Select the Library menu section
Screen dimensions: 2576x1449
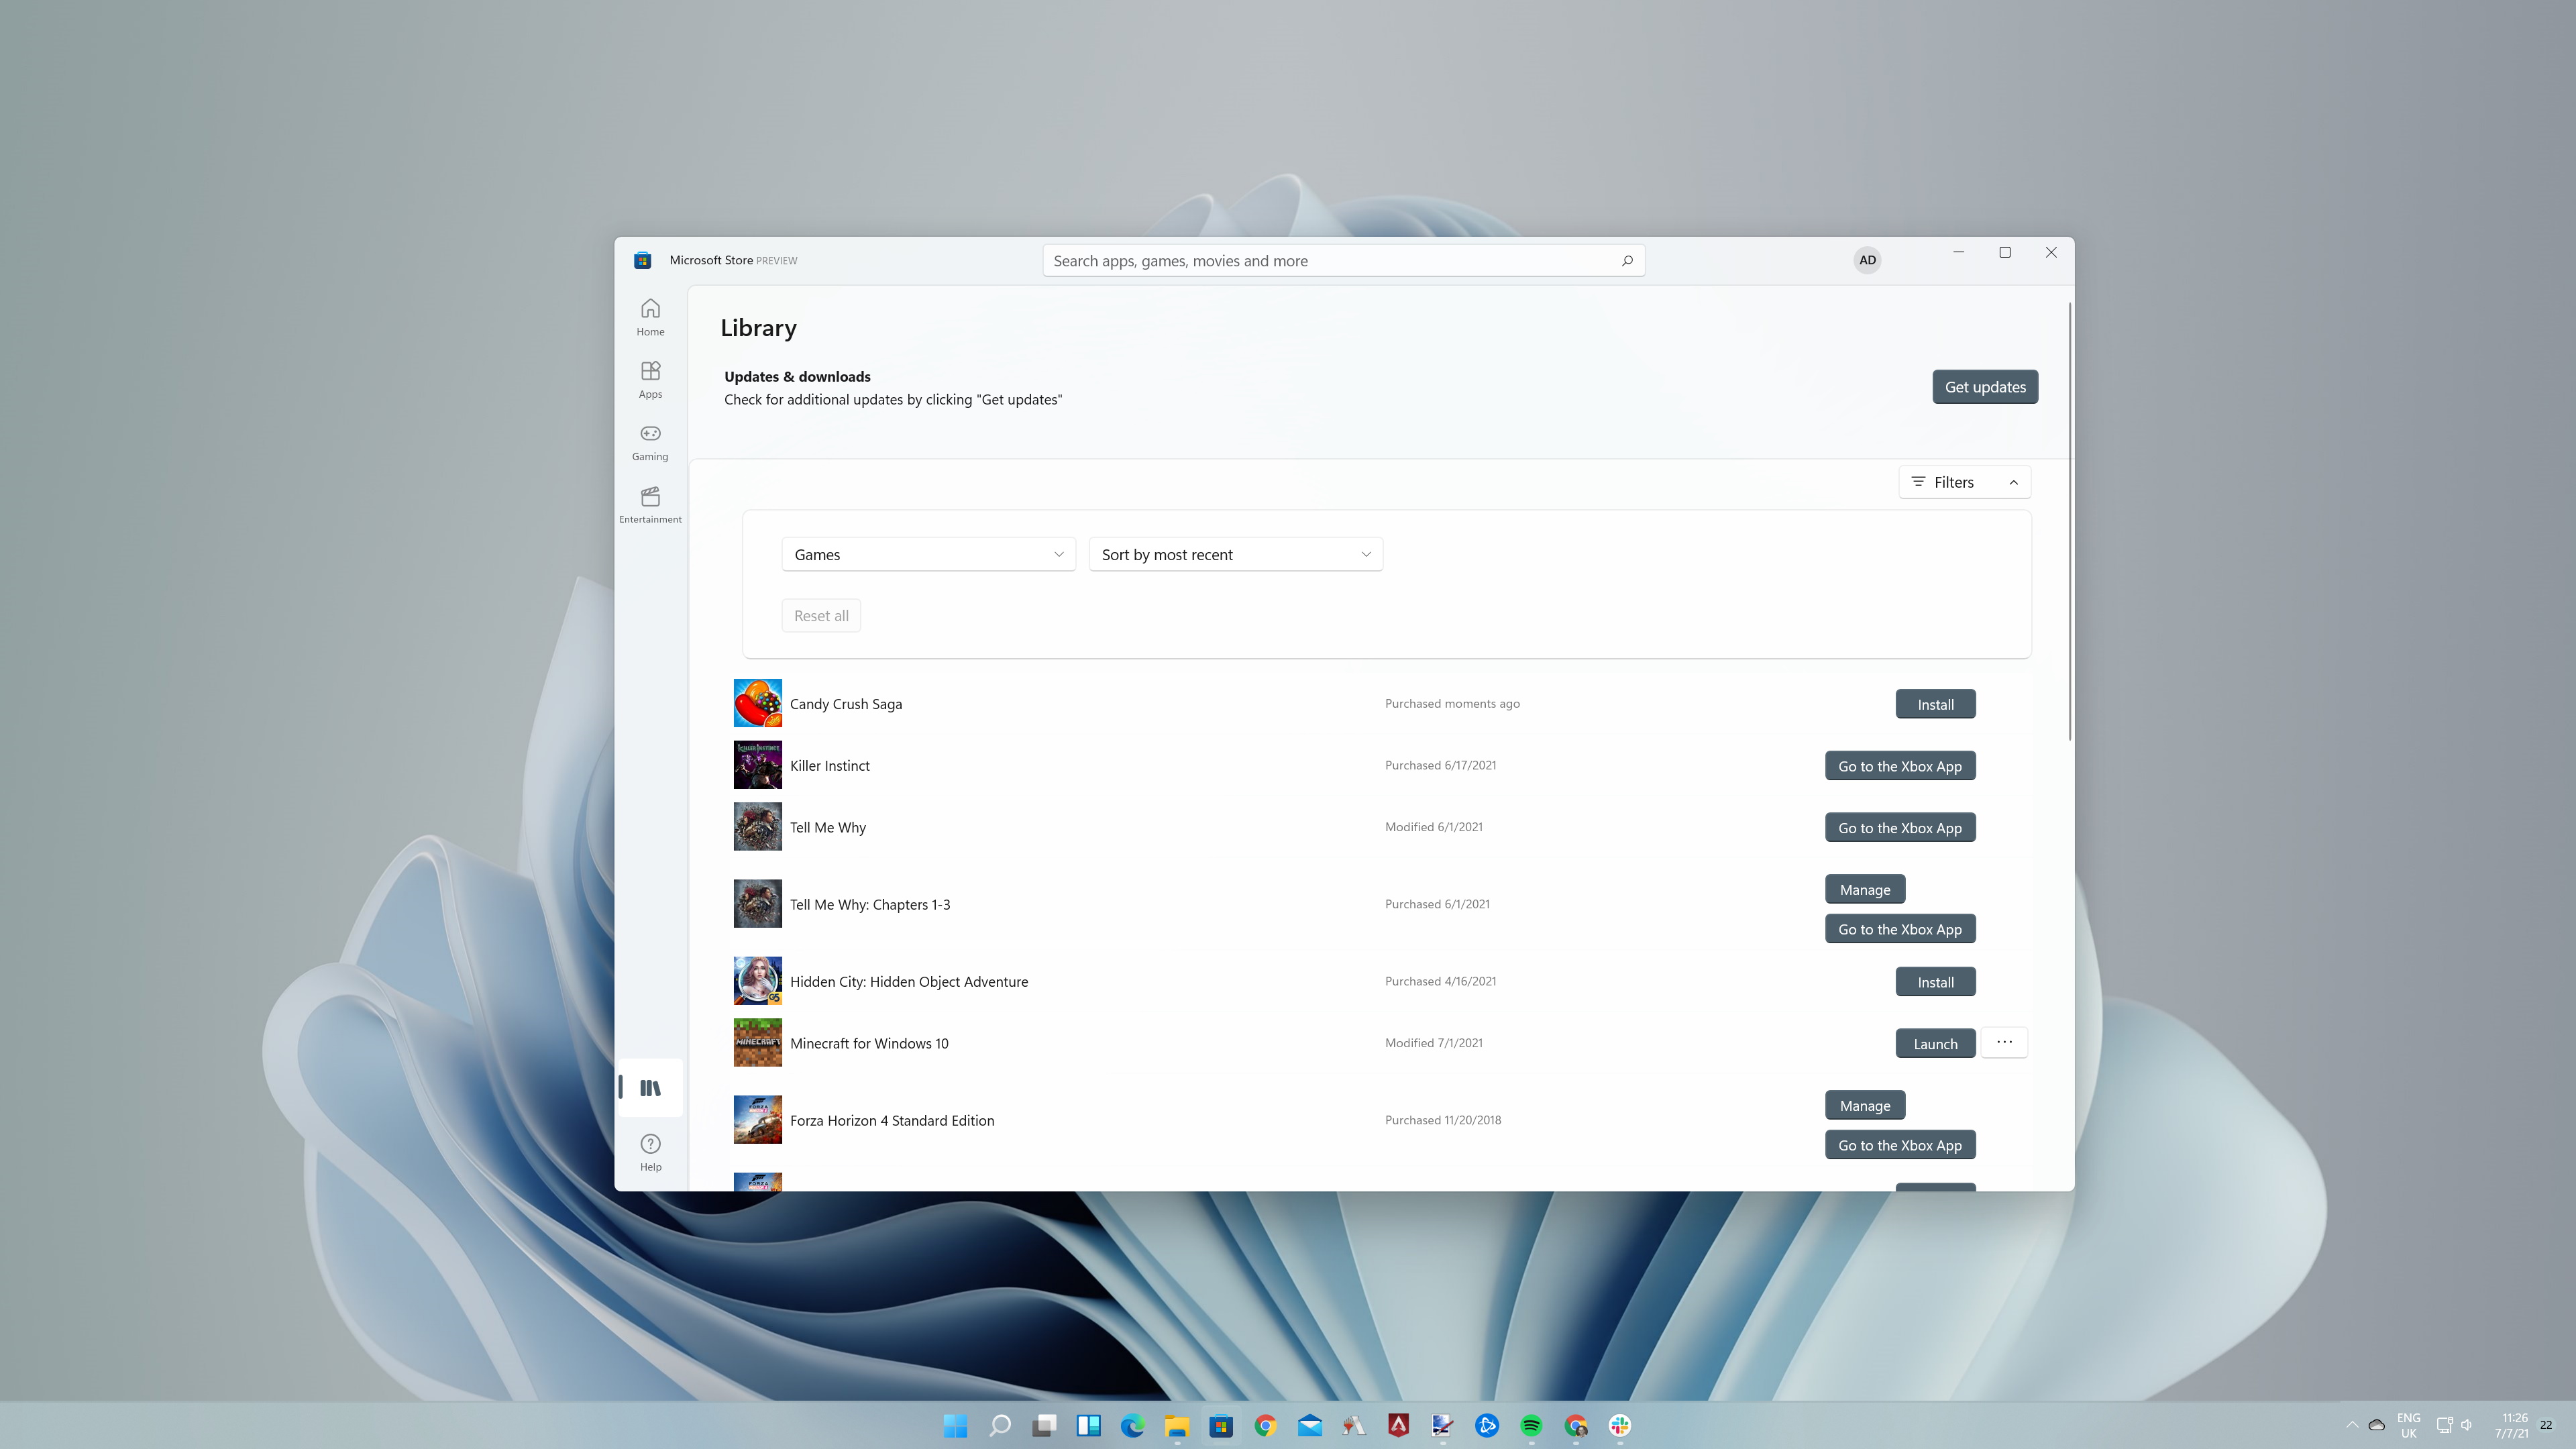(649, 1086)
